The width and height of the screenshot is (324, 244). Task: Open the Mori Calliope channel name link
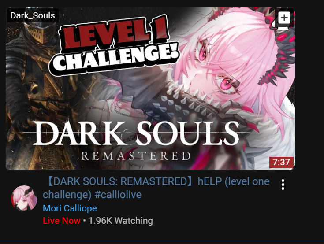click(70, 208)
